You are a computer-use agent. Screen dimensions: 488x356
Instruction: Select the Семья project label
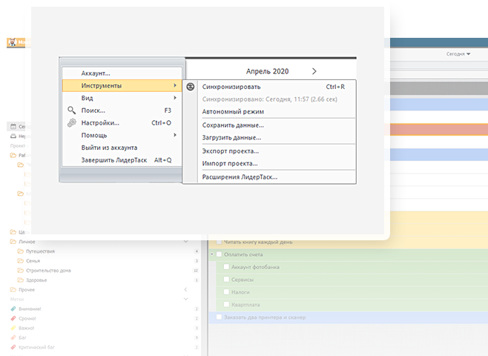[x=33, y=261]
